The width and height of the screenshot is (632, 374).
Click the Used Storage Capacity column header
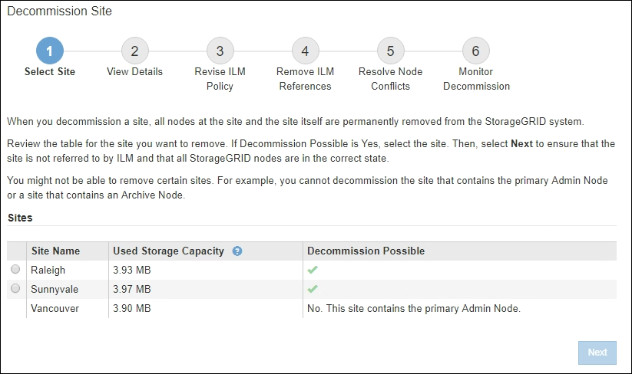168,251
